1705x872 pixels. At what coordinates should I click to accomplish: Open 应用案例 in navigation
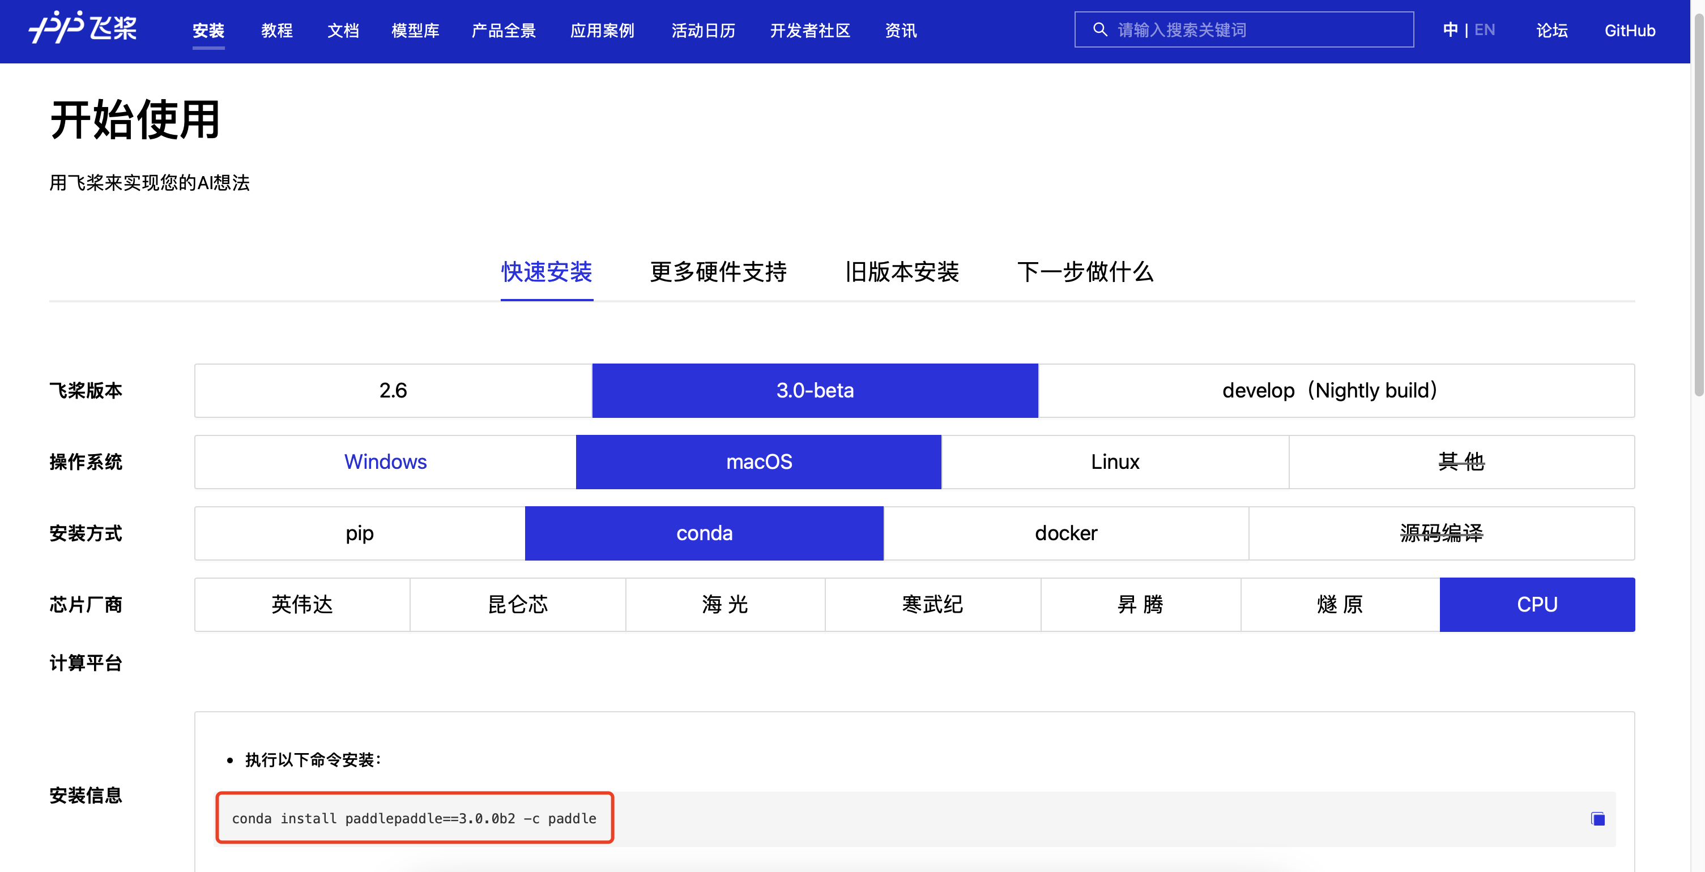click(602, 31)
